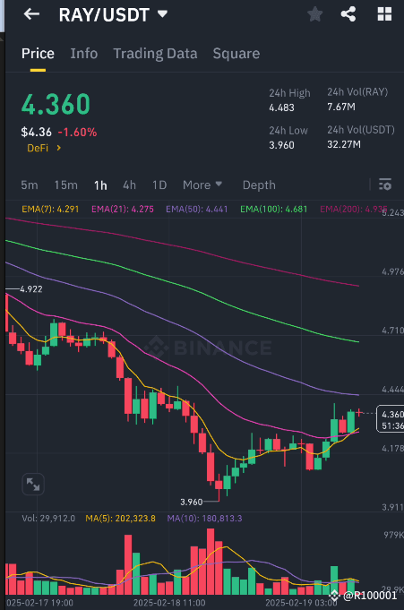Tap the back arrow icon
Image resolution: width=404 pixels, height=610 pixels.
coord(31,14)
